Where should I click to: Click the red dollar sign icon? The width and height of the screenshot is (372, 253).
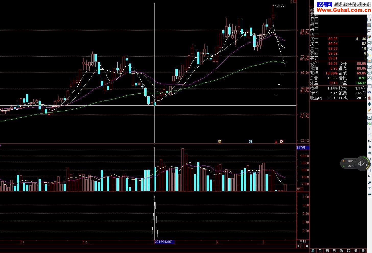click(369, 98)
